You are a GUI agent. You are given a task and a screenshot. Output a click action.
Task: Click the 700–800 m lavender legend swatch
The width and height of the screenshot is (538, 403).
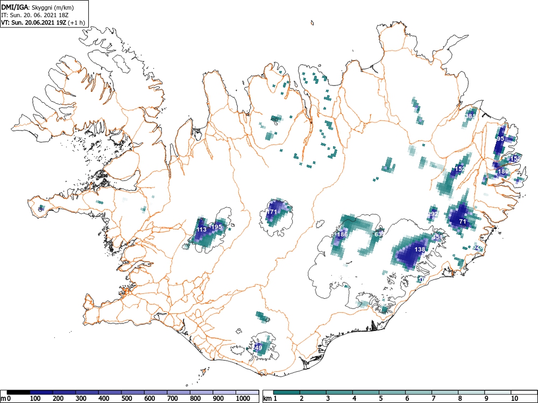179,392
